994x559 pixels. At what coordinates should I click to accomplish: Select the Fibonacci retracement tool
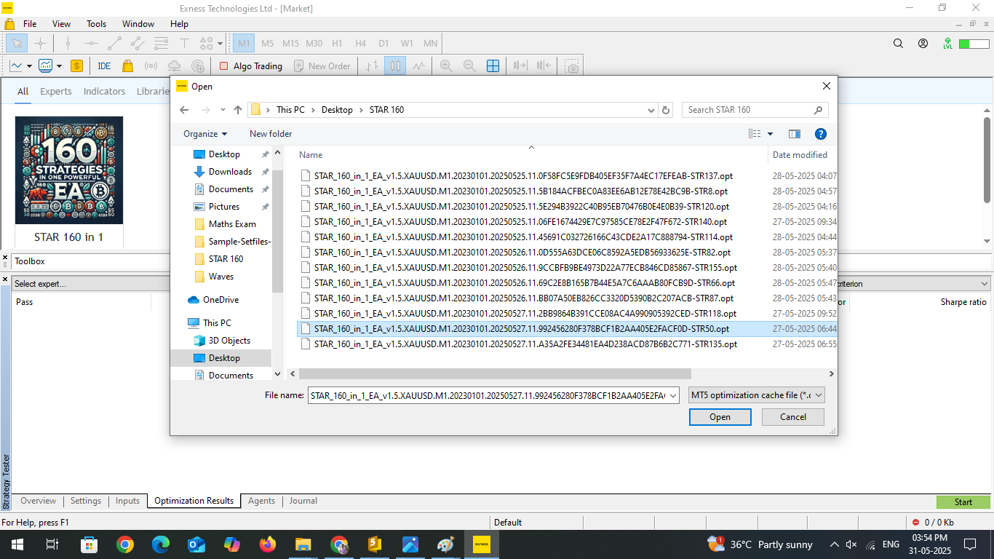pos(161,43)
